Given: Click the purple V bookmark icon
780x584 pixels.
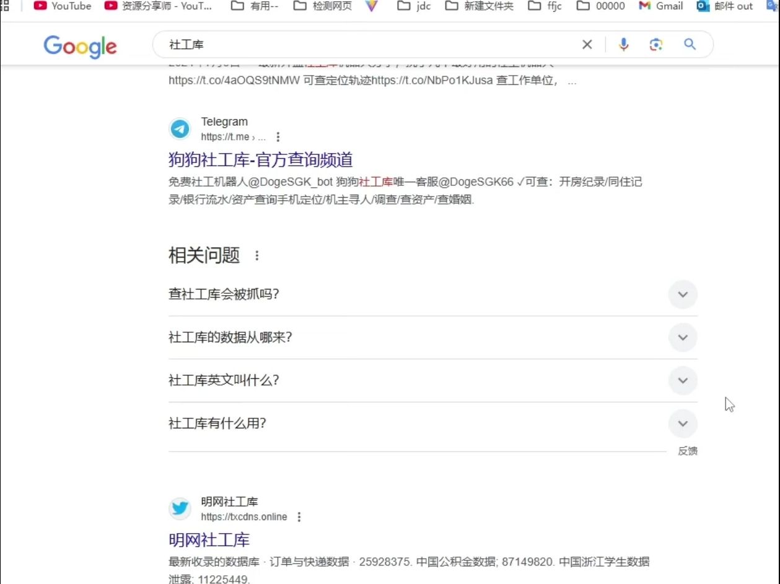Looking at the screenshot, I should [x=371, y=6].
